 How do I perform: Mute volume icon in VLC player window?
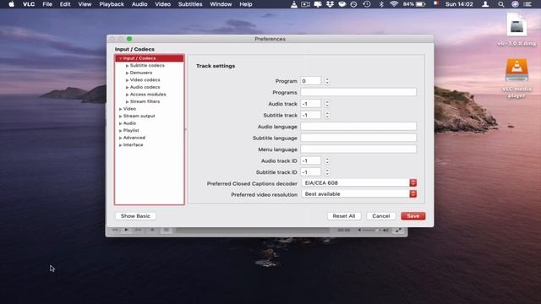[359, 230]
